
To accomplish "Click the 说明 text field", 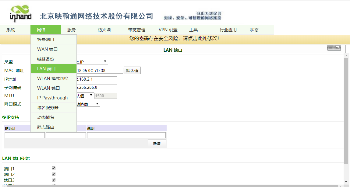I will [x=126, y=135].
